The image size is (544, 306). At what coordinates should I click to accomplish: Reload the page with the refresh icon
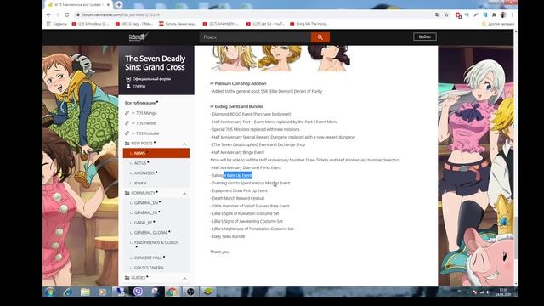pyautogui.click(x=66, y=15)
